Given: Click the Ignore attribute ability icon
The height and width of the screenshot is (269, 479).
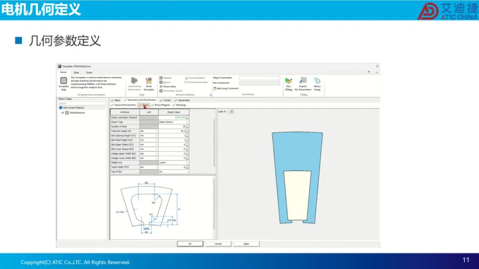Looking at the screenshot, I should click(x=161, y=82).
